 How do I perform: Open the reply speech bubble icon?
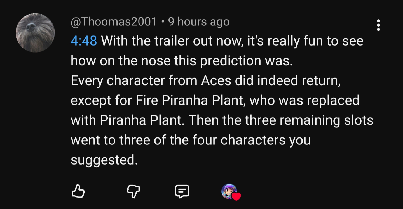(x=182, y=191)
